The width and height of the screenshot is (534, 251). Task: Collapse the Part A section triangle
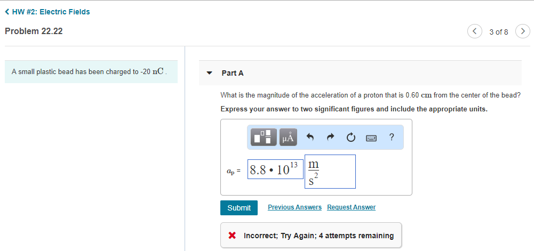click(x=210, y=73)
